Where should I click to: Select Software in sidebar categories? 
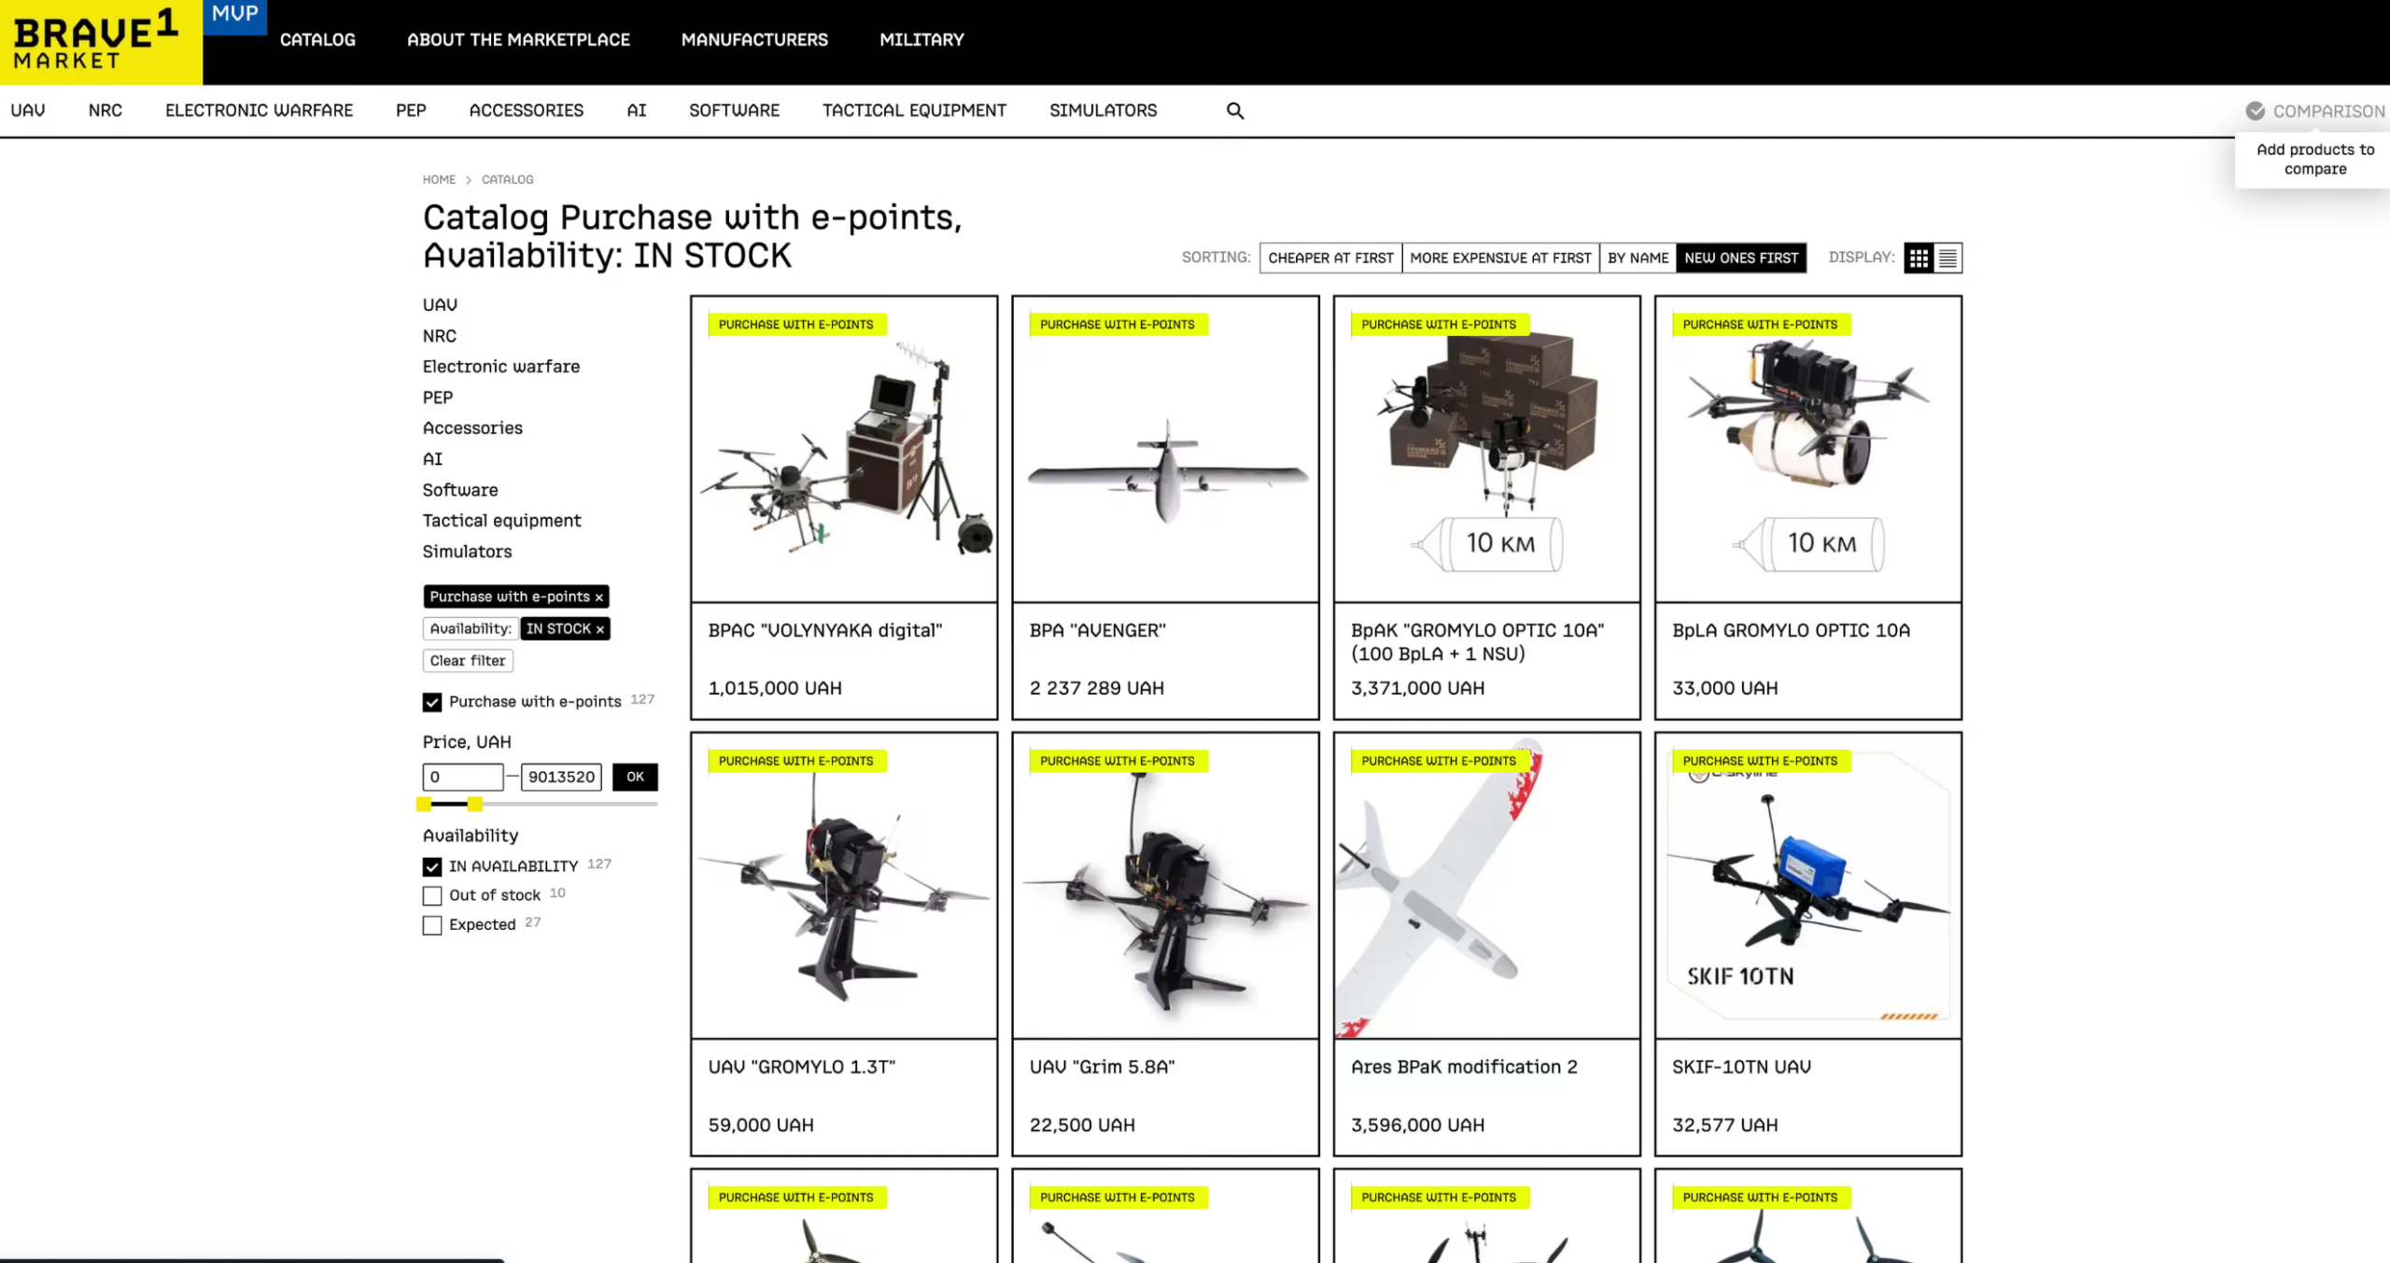(460, 490)
